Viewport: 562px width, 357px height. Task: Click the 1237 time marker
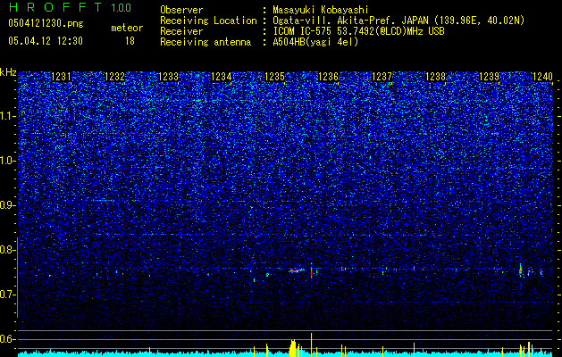(382, 77)
